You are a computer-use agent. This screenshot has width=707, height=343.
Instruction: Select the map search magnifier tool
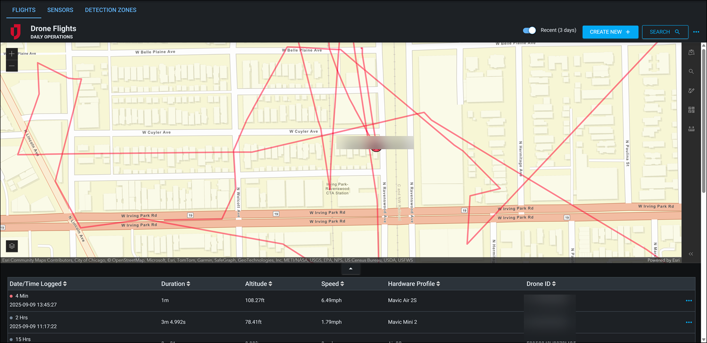point(691,71)
